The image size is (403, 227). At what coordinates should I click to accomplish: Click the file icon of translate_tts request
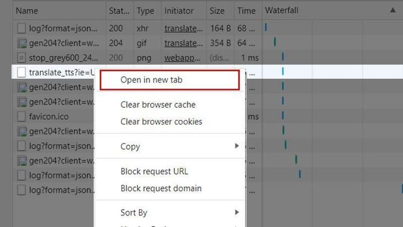pyautogui.click(x=22, y=72)
